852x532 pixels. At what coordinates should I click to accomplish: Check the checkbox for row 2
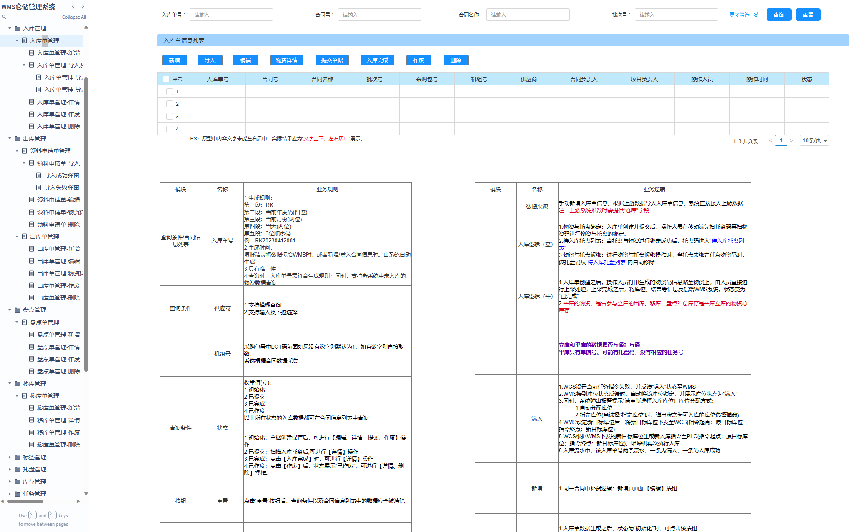coord(170,104)
